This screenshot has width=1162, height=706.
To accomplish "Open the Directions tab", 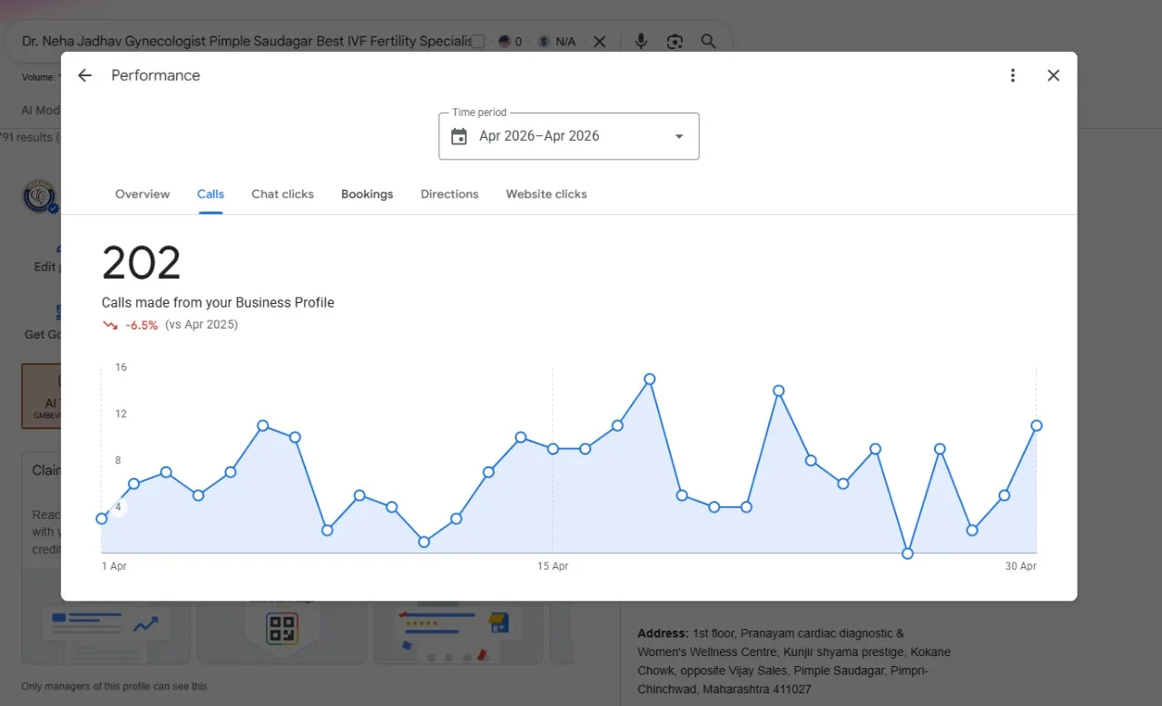I will click(449, 194).
